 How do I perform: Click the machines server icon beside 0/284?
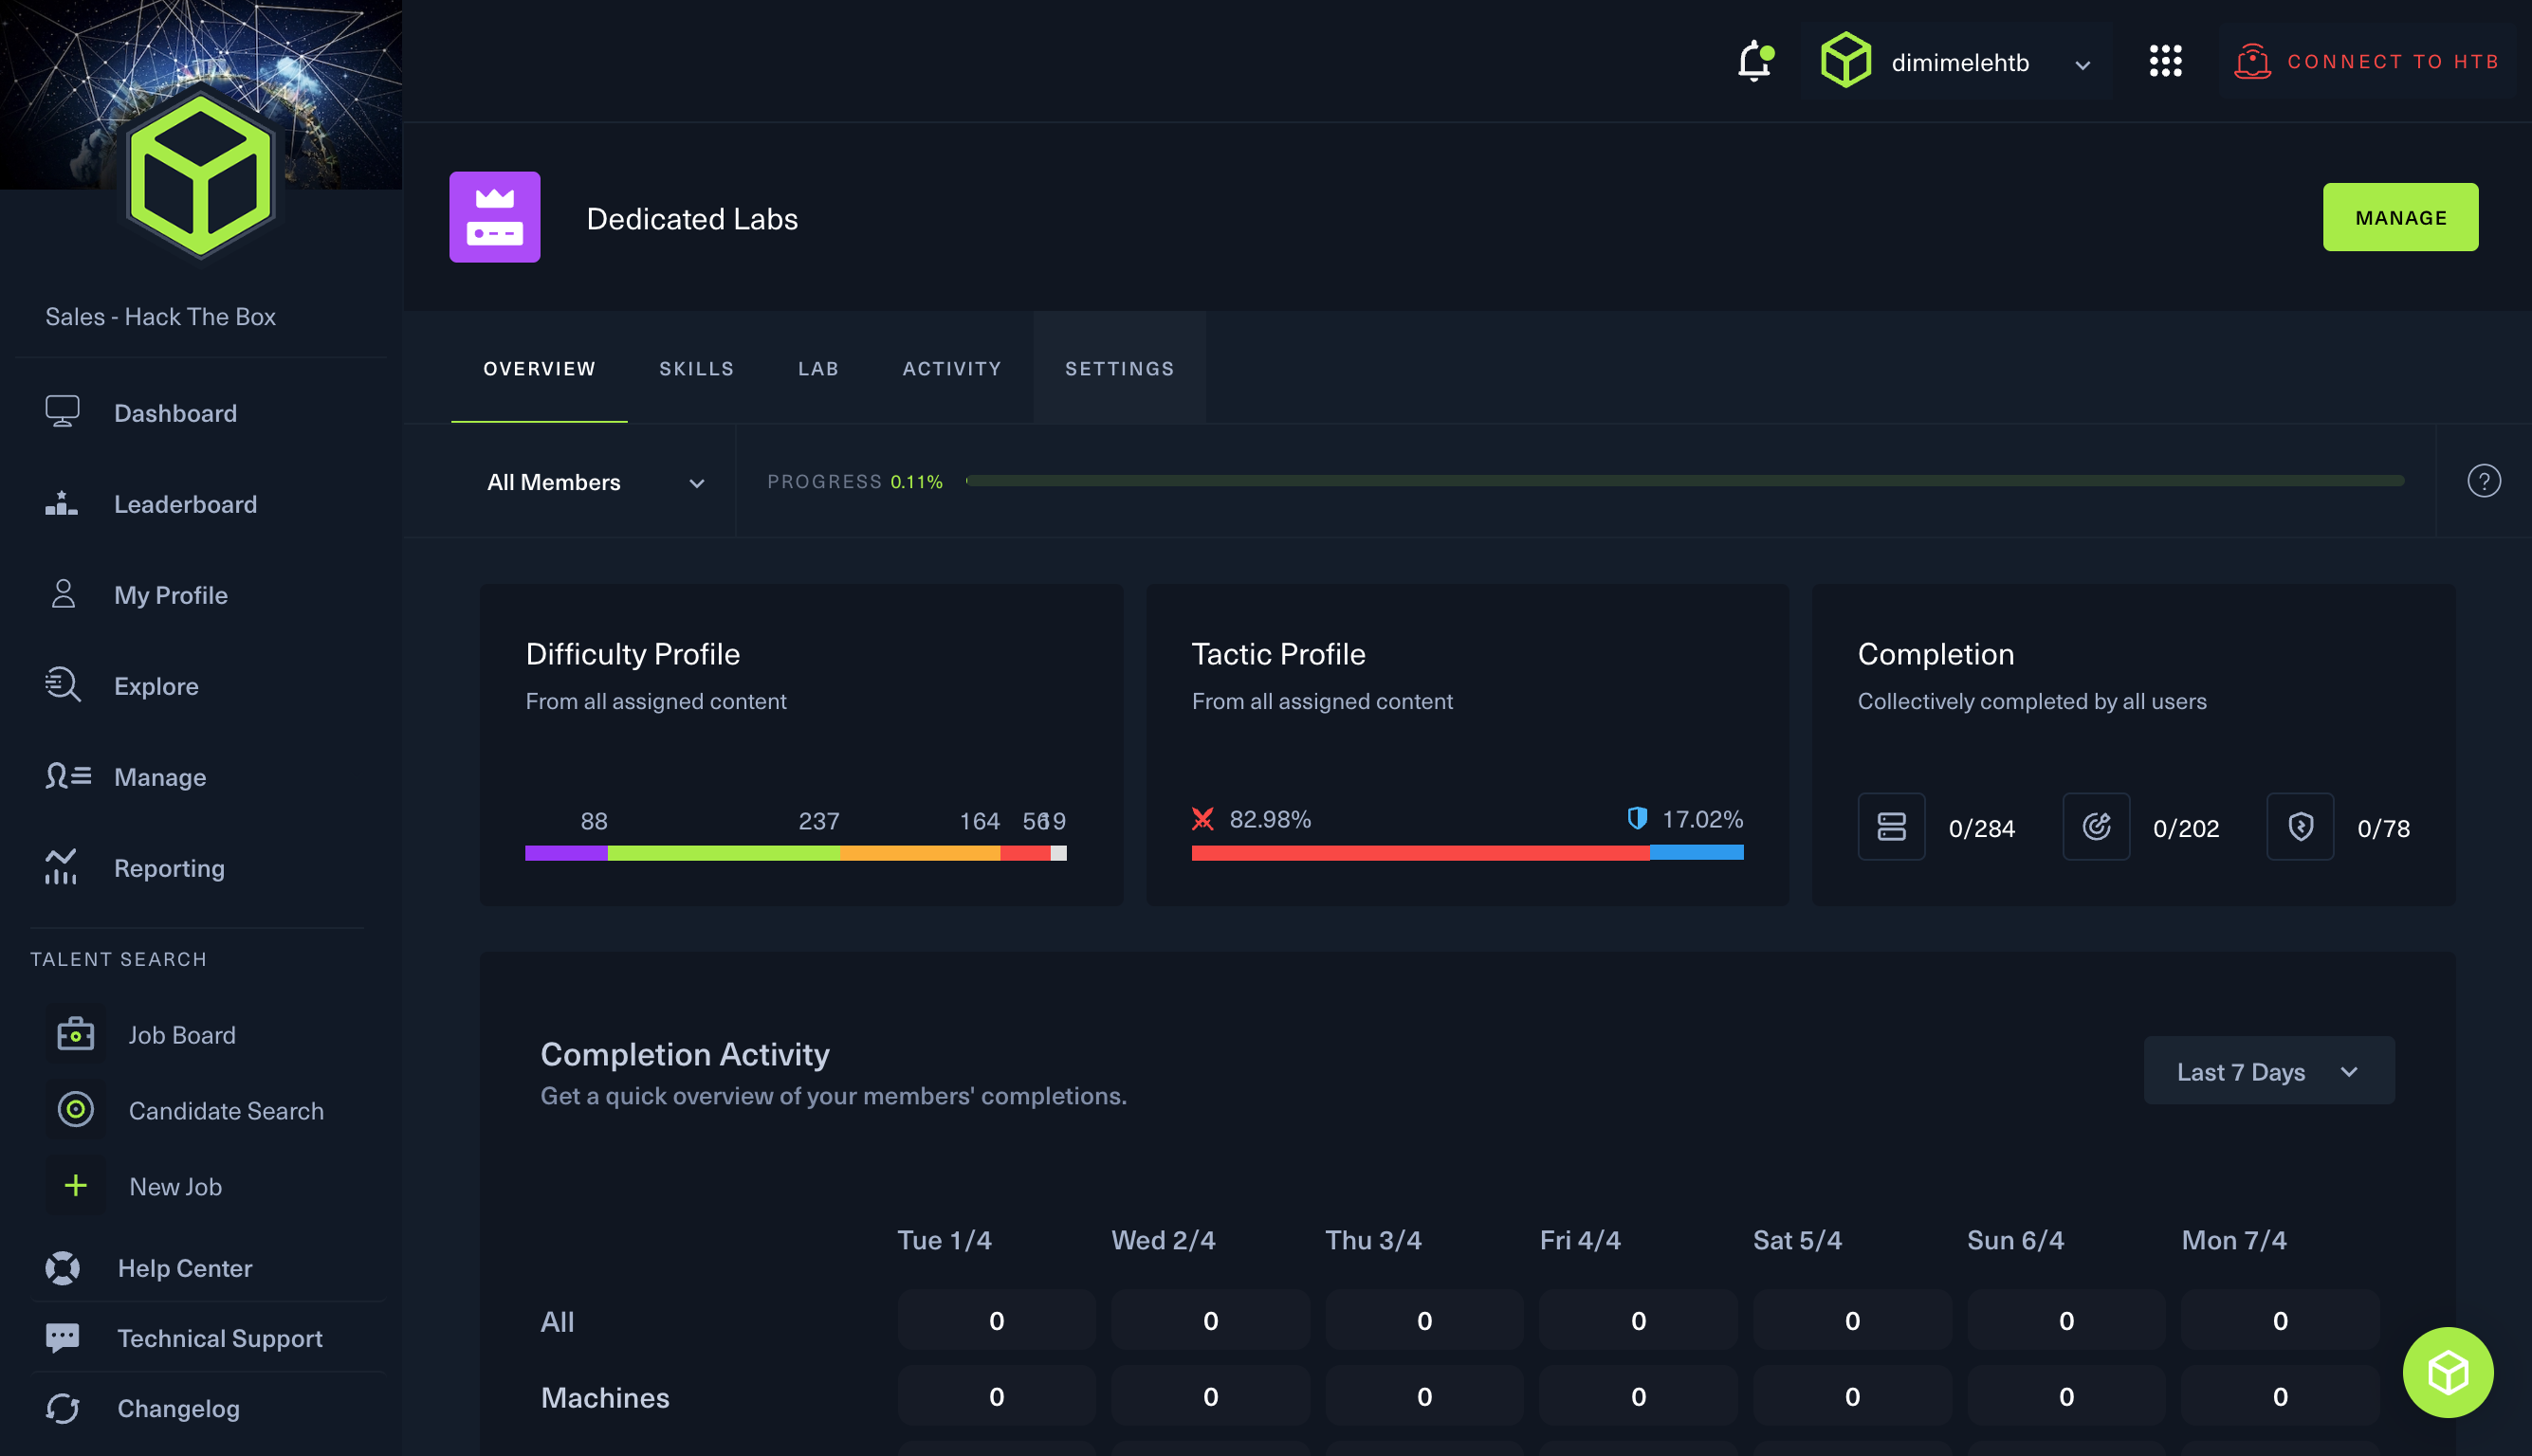coord(1891,827)
